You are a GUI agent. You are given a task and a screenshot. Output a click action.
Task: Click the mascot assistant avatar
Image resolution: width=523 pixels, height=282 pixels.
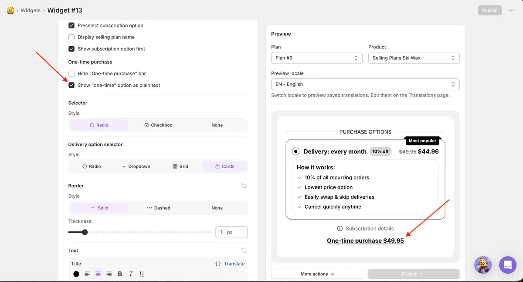(483, 265)
